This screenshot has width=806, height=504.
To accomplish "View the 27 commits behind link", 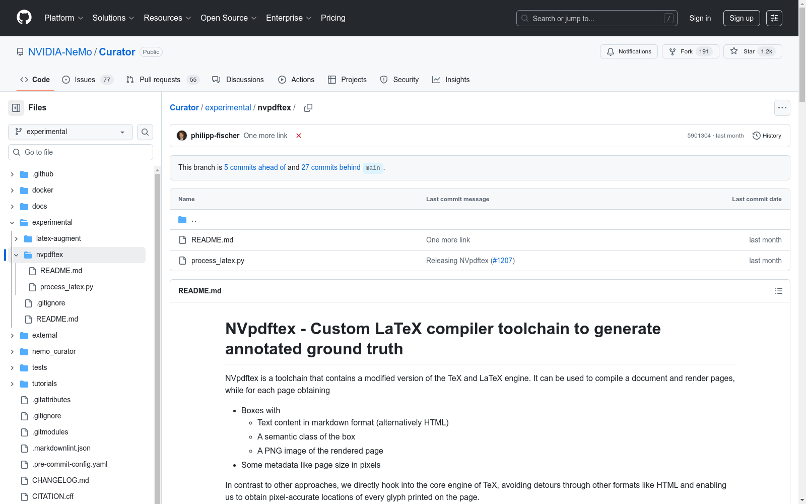I will coord(331,167).
